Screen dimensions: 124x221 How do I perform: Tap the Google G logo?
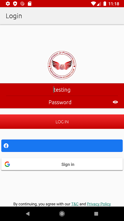tap(7, 164)
